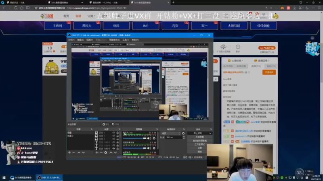
Task: Add a new source with plus icon
Action: point(97,152)
